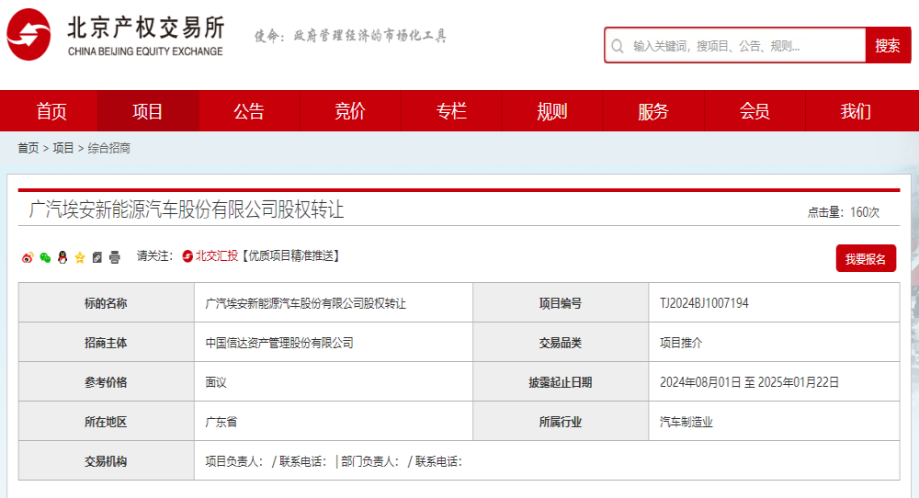Open the 规则 navigation item
Image resolution: width=919 pixels, height=498 pixels.
pos(552,111)
